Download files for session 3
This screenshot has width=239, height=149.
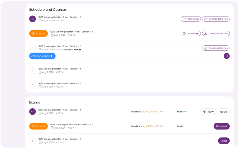click(216, 48)
